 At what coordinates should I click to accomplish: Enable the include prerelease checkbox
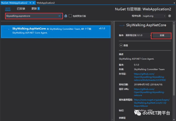70,16
